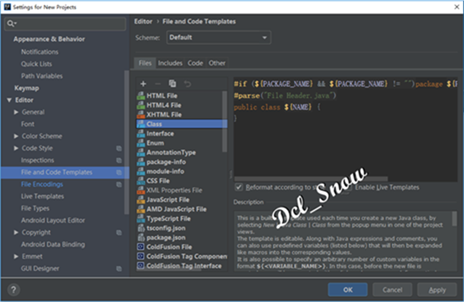
Task: Select the JavaScript File template icon
Action: click(x=141, y=200)
